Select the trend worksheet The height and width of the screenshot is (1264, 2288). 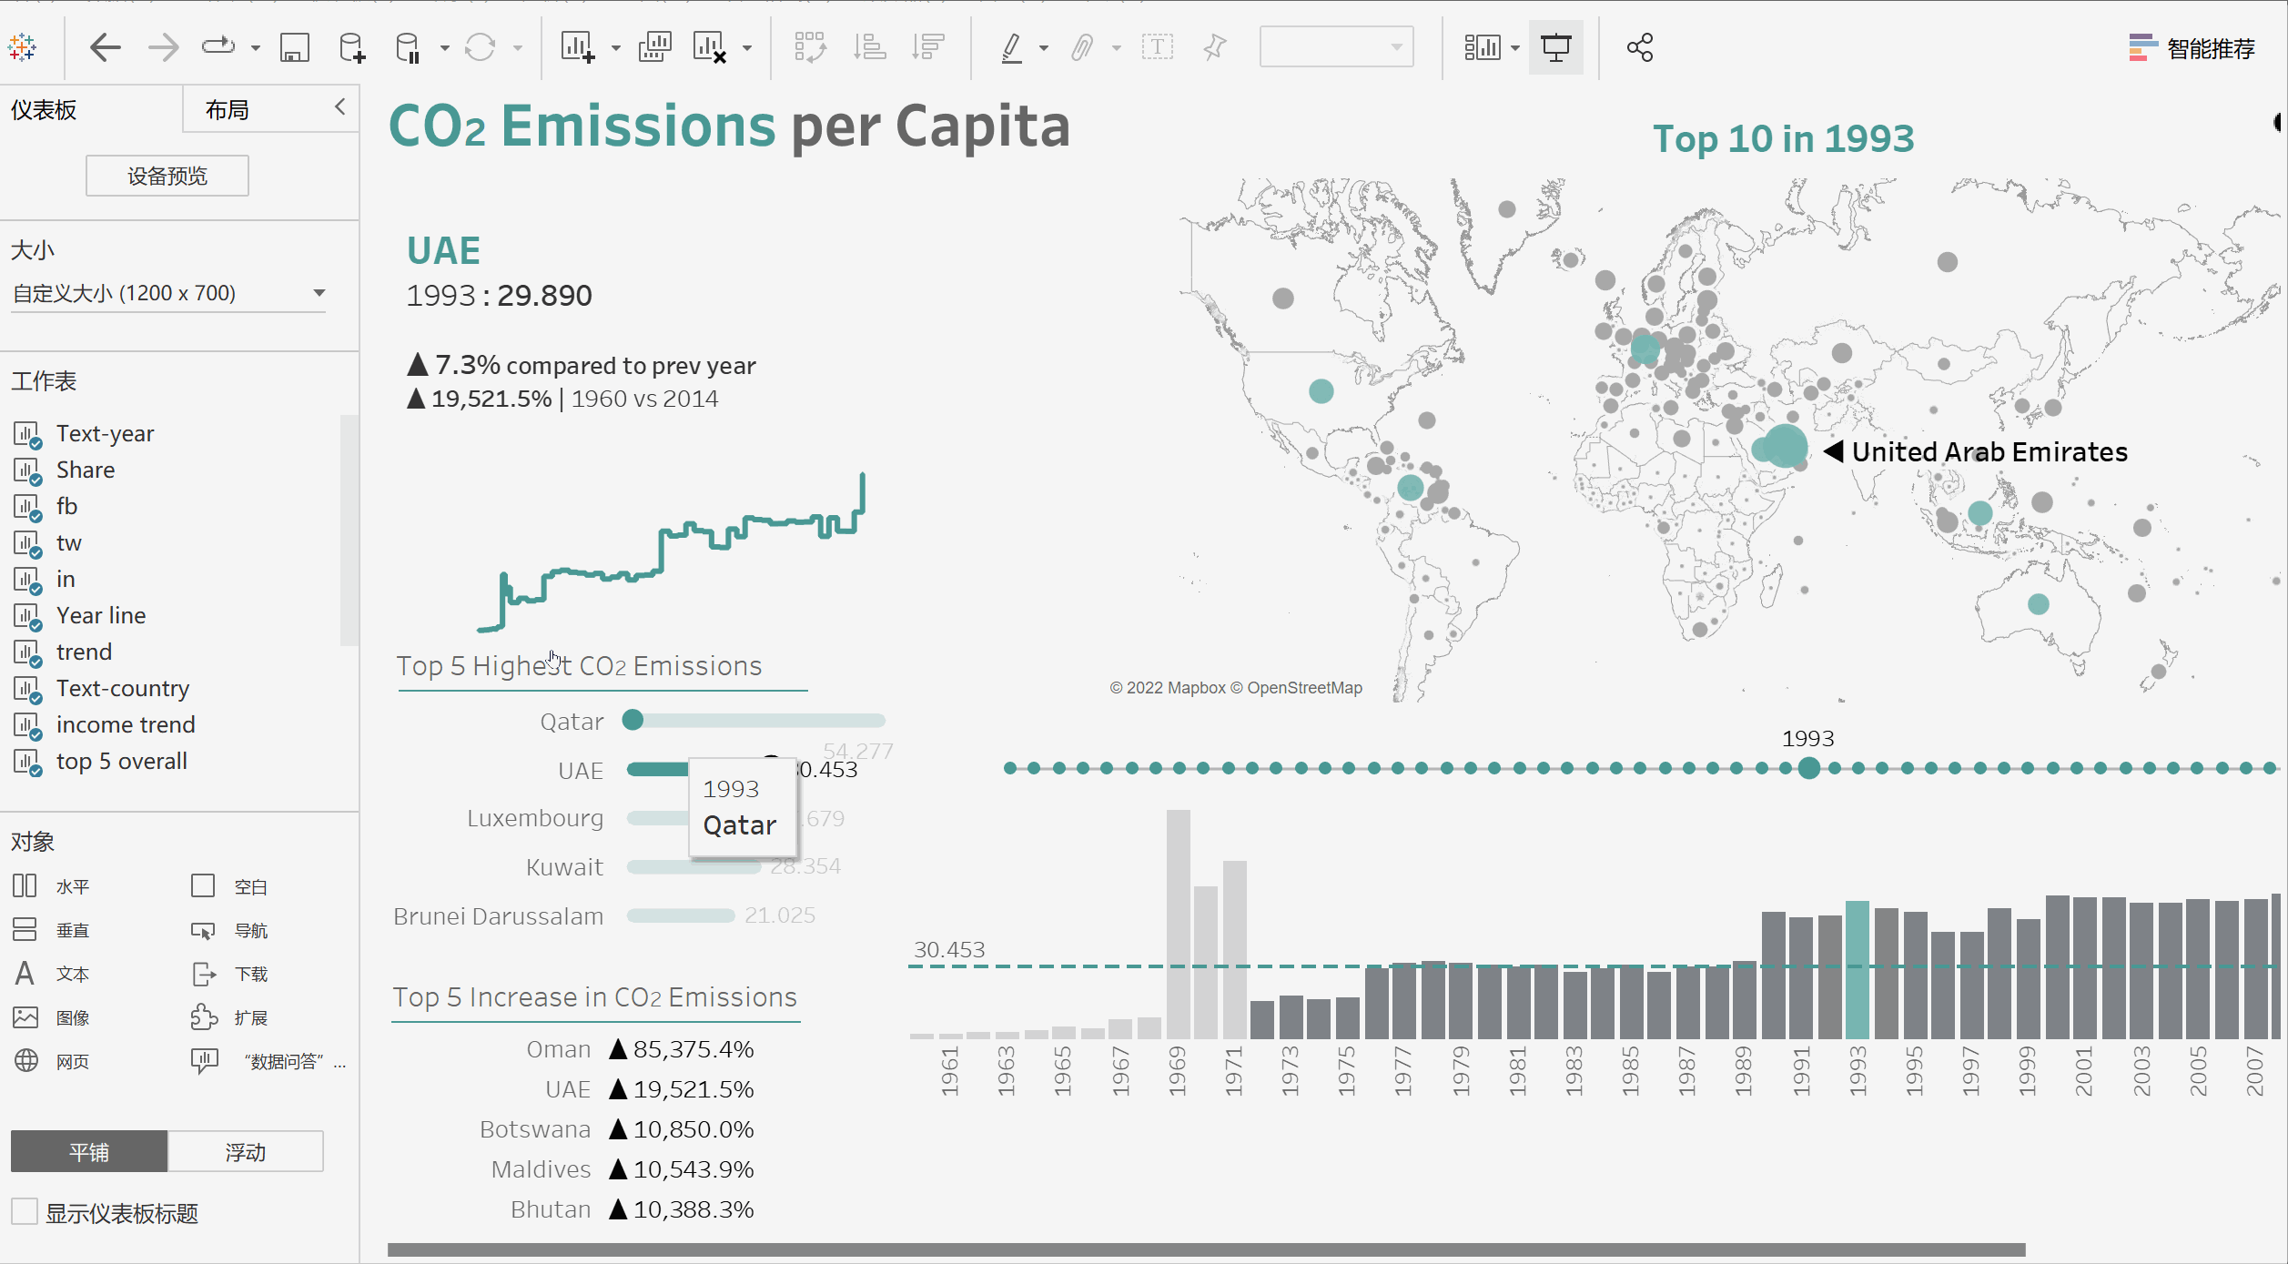tap(84, 652)
